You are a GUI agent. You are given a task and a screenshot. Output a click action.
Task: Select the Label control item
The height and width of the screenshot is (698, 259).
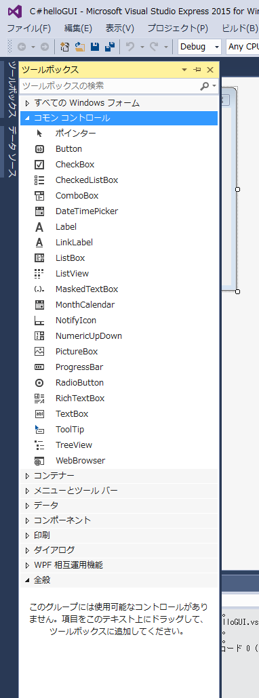click(x=119, y=227)
